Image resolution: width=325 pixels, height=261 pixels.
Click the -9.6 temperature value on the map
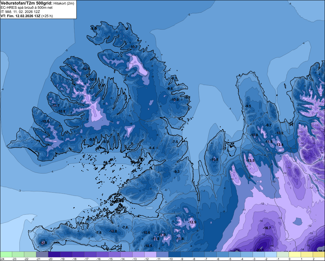[x=170, y=89]
